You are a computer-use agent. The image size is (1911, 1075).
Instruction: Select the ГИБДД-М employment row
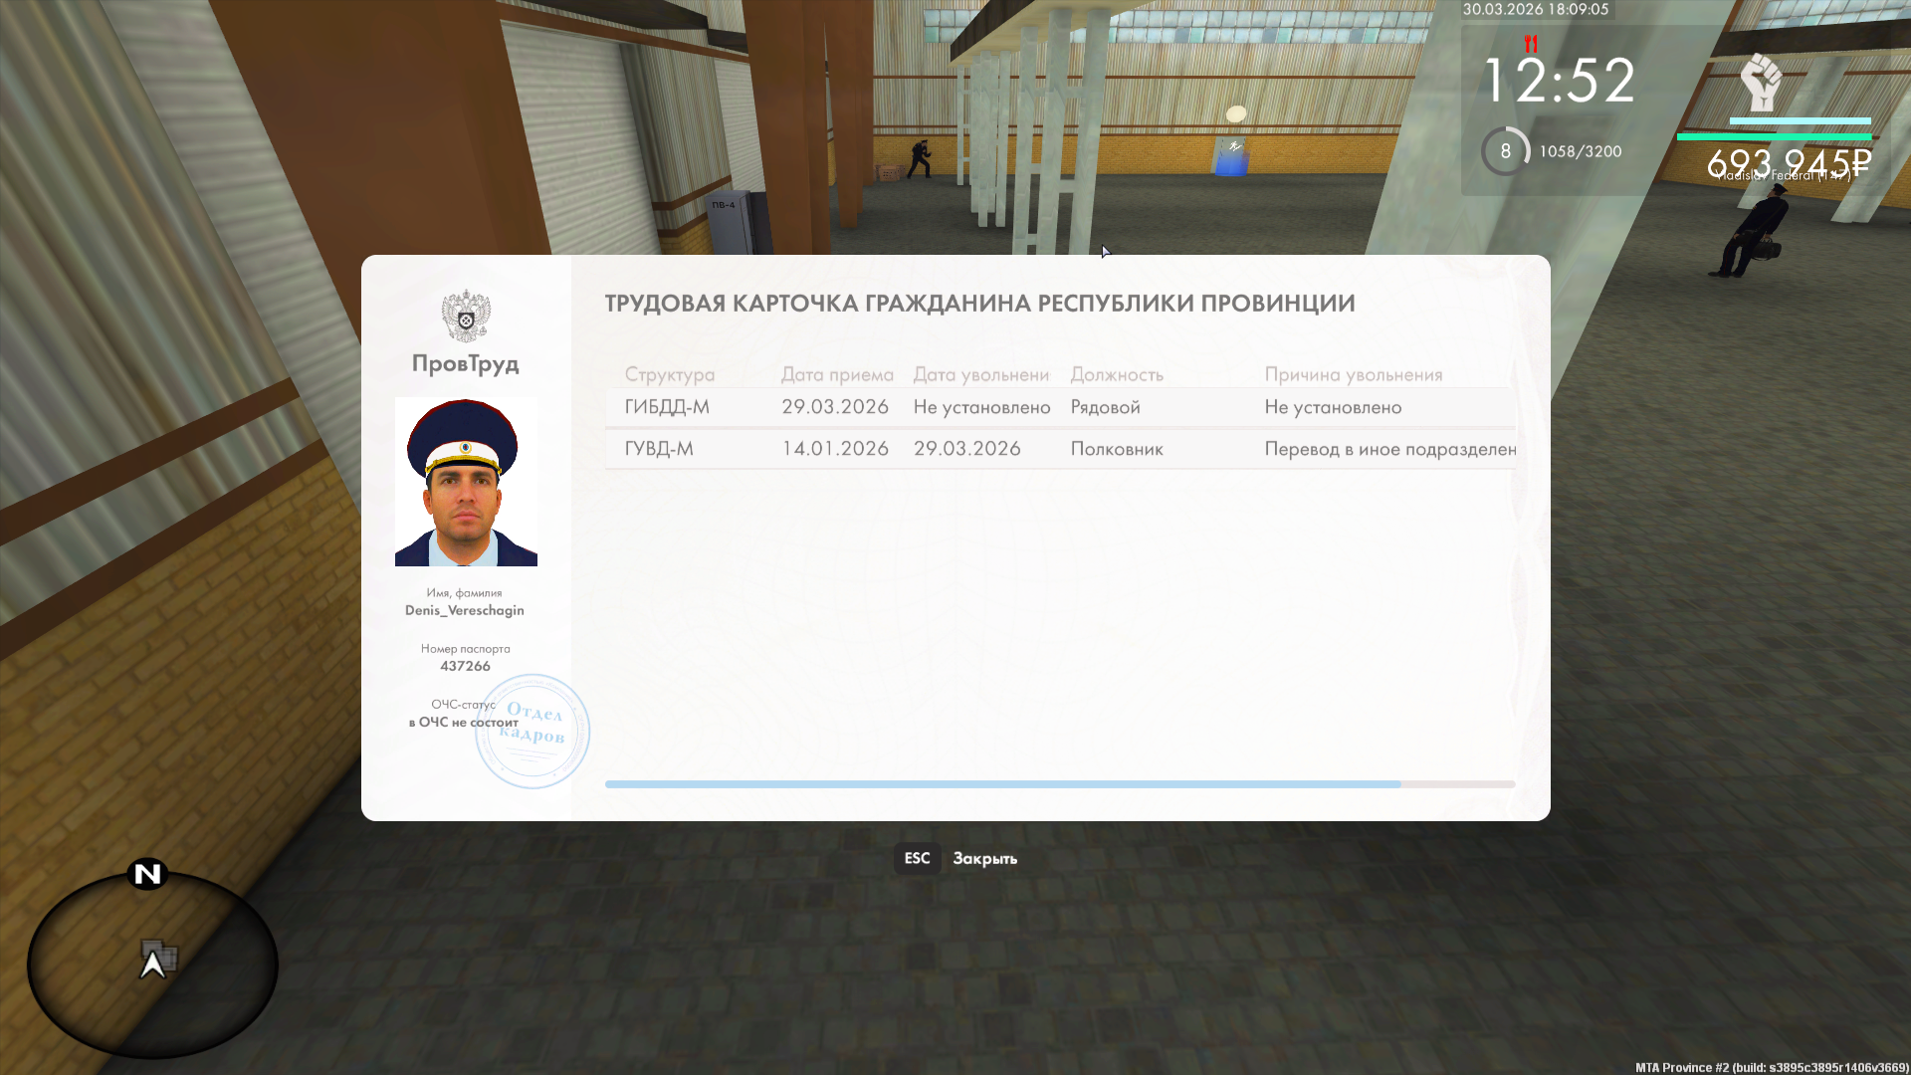tap(1059, 407)
